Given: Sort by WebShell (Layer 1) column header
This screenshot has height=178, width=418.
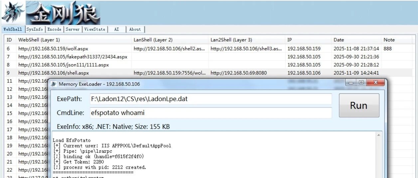Looking at the screenshot, I should [73, 40].
